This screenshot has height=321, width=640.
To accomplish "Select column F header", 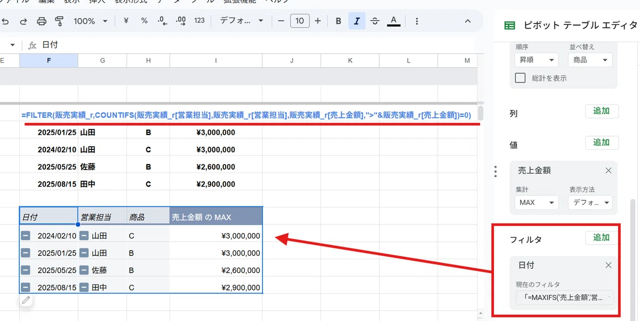I will tap(49, 61).
